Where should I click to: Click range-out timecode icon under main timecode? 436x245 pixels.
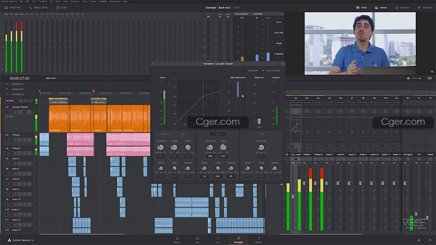pos(6,89)
